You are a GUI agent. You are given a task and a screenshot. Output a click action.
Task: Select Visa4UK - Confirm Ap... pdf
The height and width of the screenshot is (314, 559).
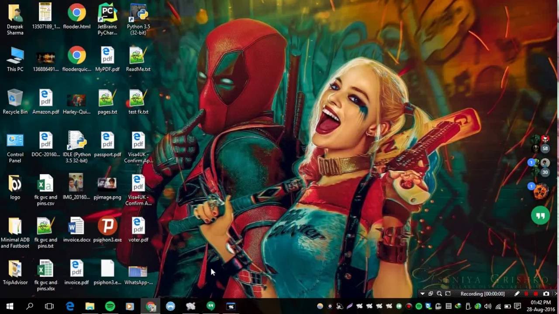138,148
